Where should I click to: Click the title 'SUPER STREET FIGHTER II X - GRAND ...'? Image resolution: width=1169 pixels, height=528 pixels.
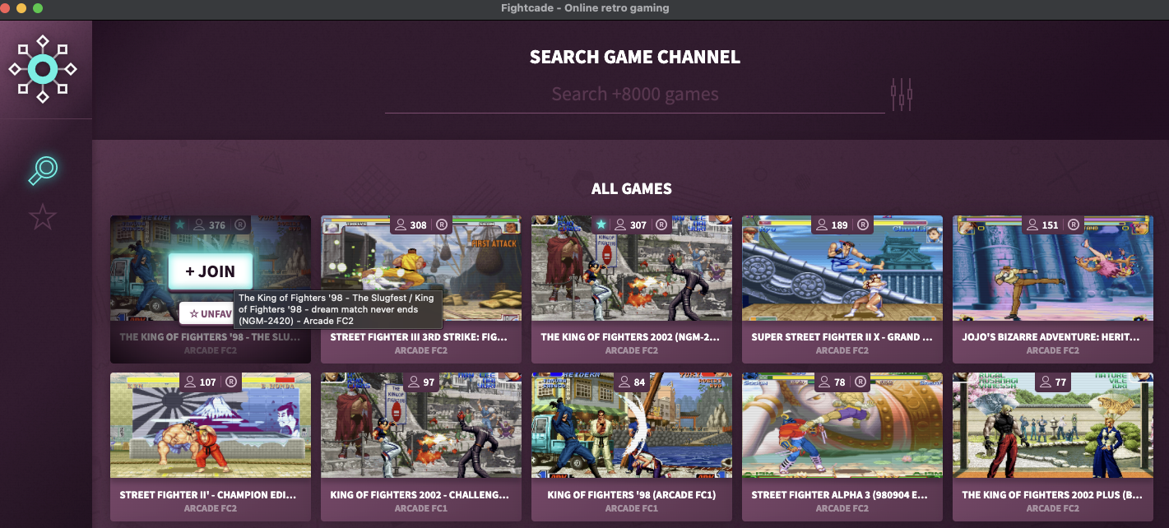pyautogui.click(x=842, y=337)
